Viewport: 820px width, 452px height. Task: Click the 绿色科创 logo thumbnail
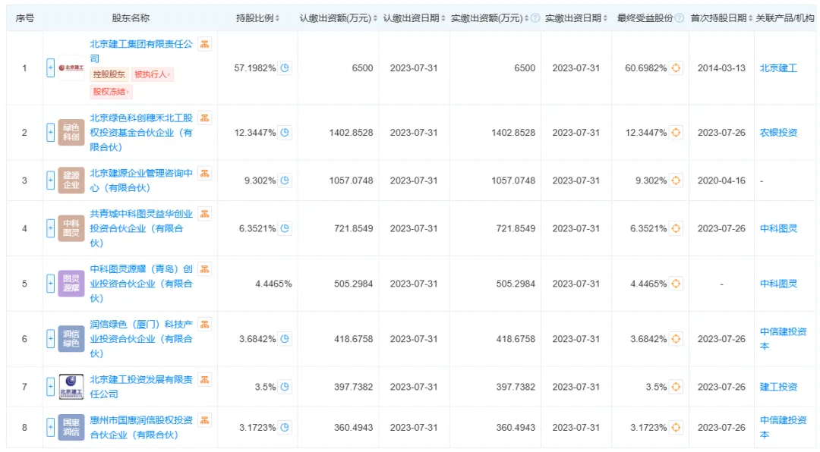(x=71, y=133)
